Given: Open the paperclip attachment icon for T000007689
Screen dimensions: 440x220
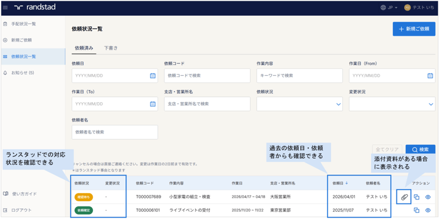Looking at the screenshot, I should point(404,197).
